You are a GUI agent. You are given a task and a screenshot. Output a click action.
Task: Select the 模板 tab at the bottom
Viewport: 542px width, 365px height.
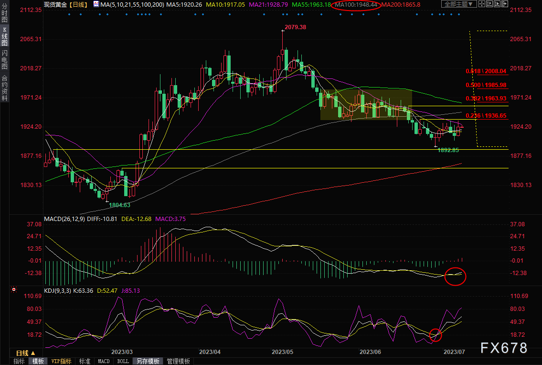[38, 361]
